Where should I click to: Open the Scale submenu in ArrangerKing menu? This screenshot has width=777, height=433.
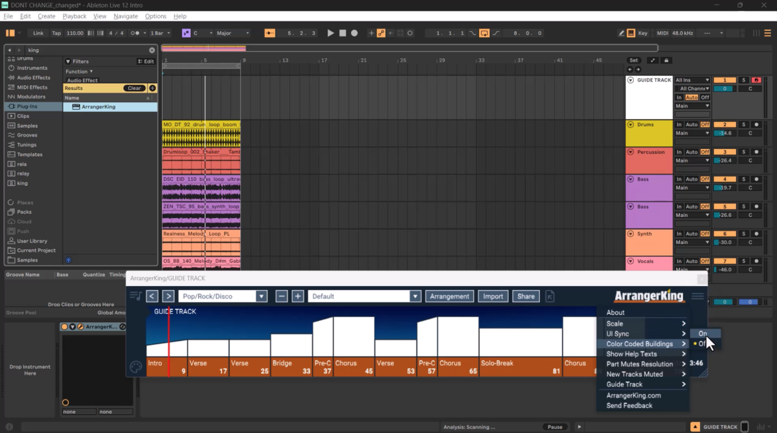(643, 324)
